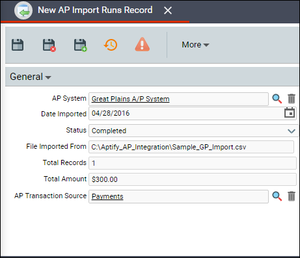Click the AP Import Runs record tab icon
This screenshot has height=258, width=300.
pos(23,10)
